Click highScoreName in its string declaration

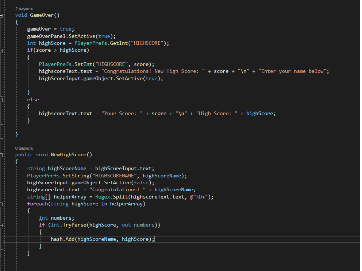(67, 169)
